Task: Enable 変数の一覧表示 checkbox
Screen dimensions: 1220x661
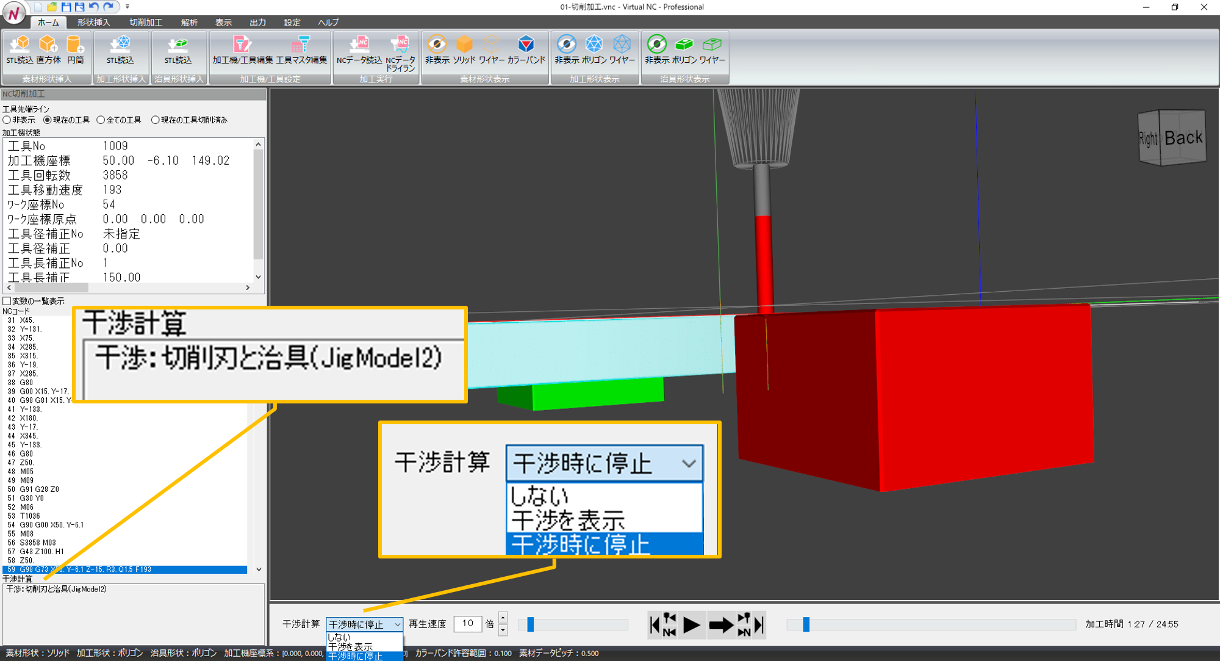Action: point(7,301)
